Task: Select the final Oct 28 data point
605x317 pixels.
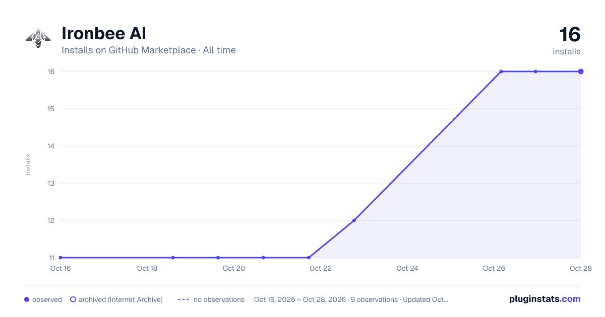Action: pos(581,71)
